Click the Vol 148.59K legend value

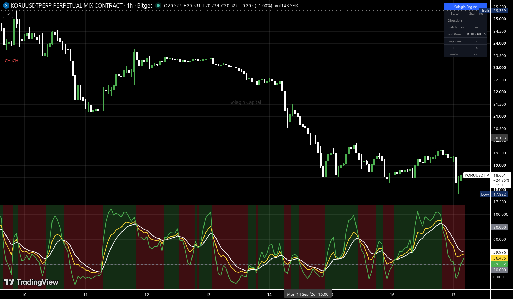(x=286, y=6)
